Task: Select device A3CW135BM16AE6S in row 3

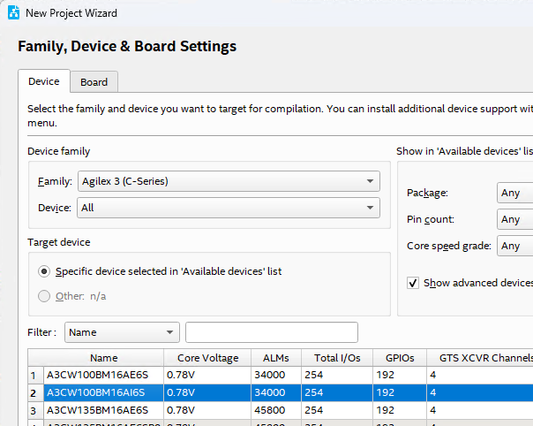Action: click(x=103, y=410)
